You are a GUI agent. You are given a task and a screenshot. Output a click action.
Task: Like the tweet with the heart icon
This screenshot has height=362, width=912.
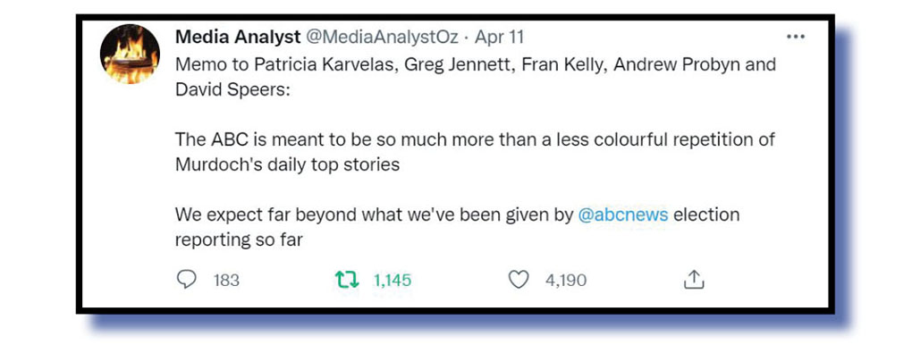(519, 281)
